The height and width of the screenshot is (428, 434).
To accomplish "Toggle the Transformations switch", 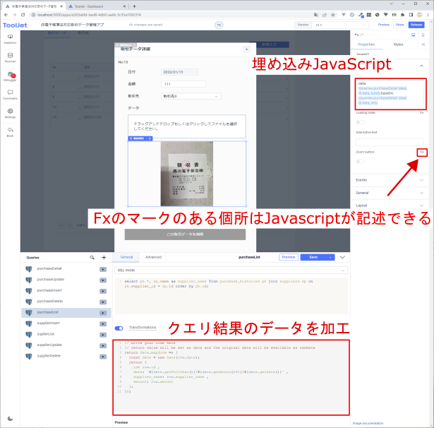I will [119, 328].
